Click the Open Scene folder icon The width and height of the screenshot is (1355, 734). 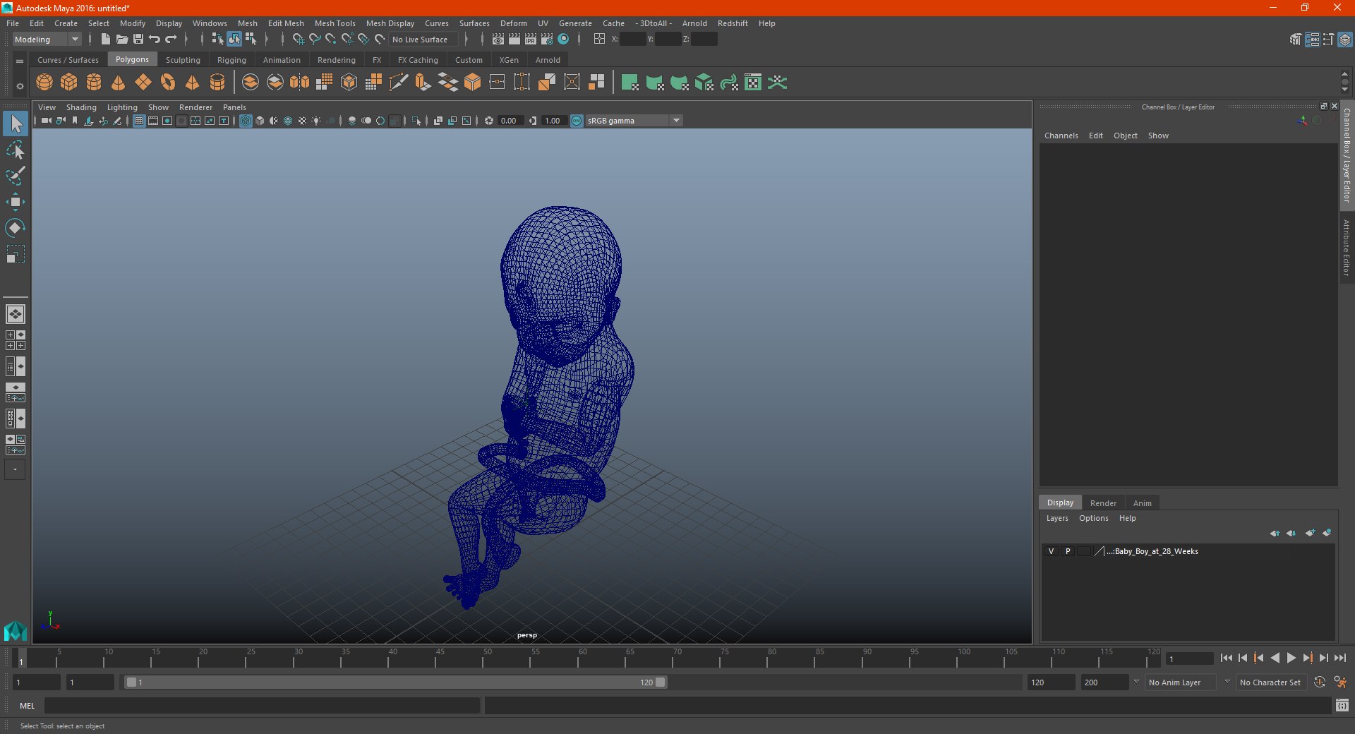tap(121, 40)
